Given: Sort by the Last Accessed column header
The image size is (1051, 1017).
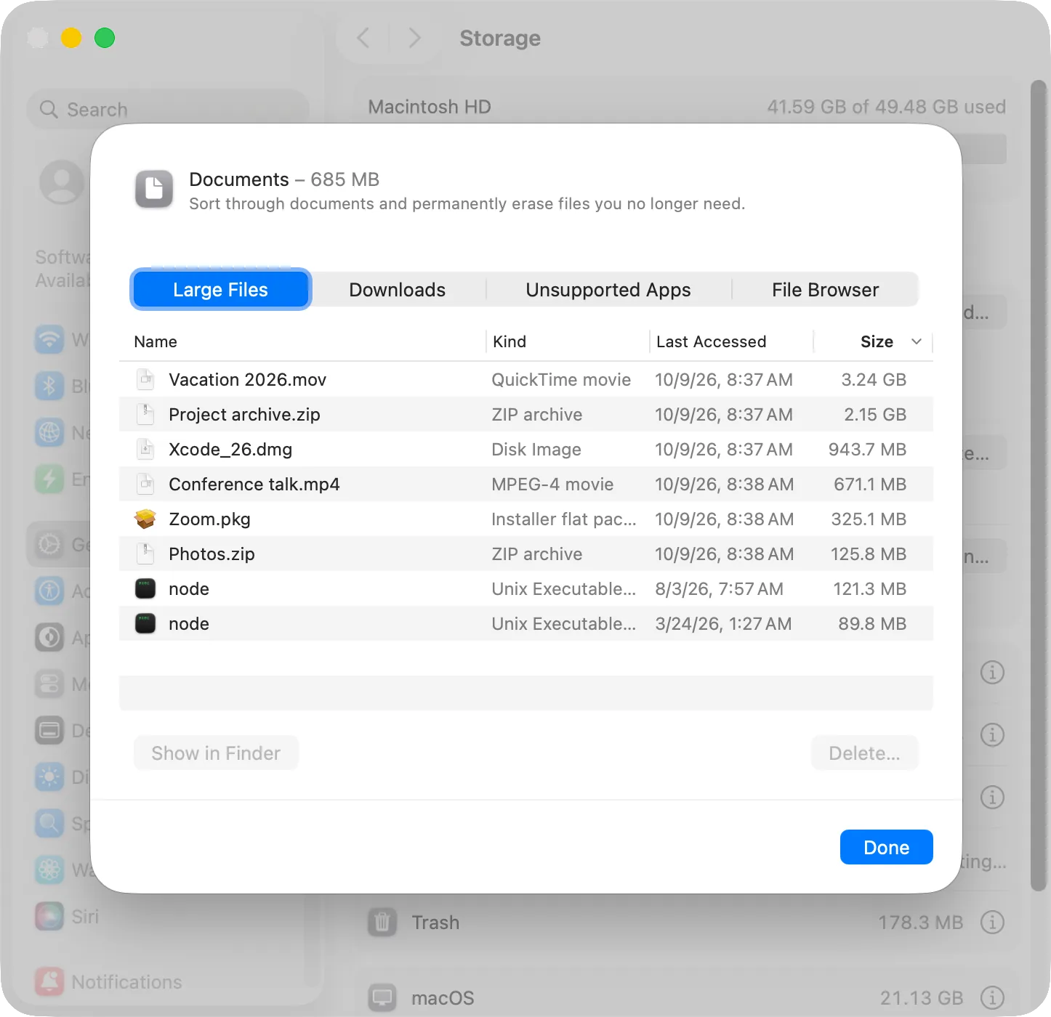Looking at the screenshot, I should pyautogui.click(x=731, y=341).
